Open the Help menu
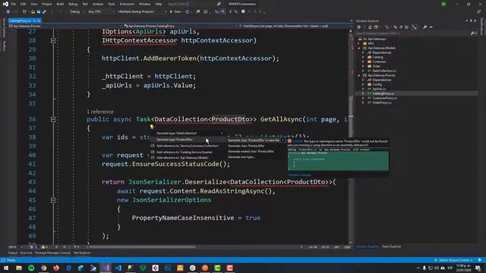This screenshot has width=486, height=273. (159, 4)
